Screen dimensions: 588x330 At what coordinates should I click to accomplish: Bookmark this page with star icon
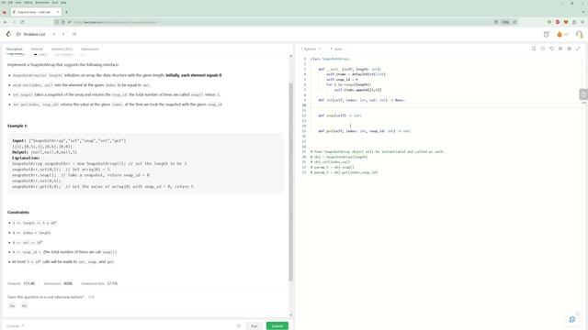514,22
